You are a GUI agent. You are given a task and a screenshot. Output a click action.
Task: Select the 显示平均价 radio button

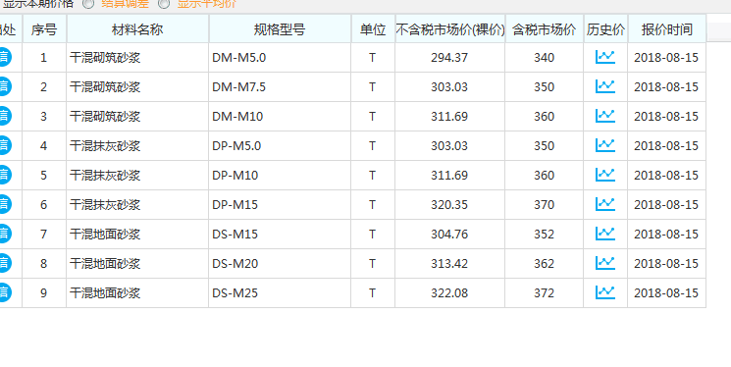click(x=164, y=4)
